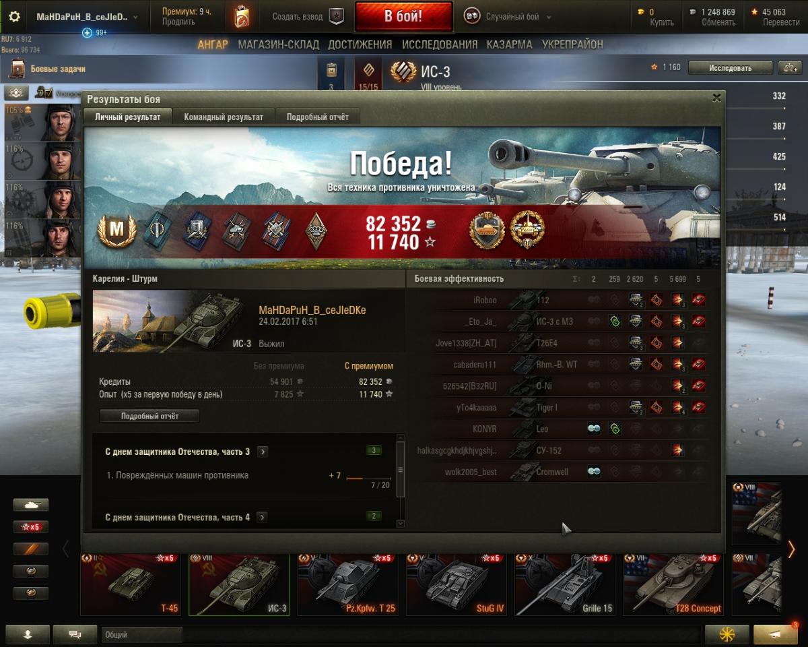The width and height of the screenshot is (808, 647).
Task: Select the tank type filter icon
Action: point(31,505)
